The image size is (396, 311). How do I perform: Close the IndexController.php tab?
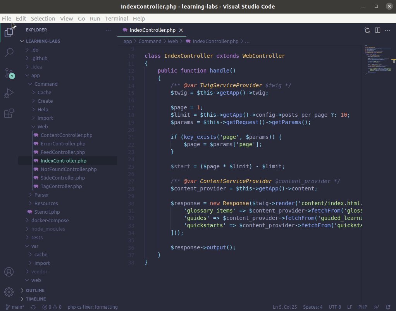tap(181, 30)
